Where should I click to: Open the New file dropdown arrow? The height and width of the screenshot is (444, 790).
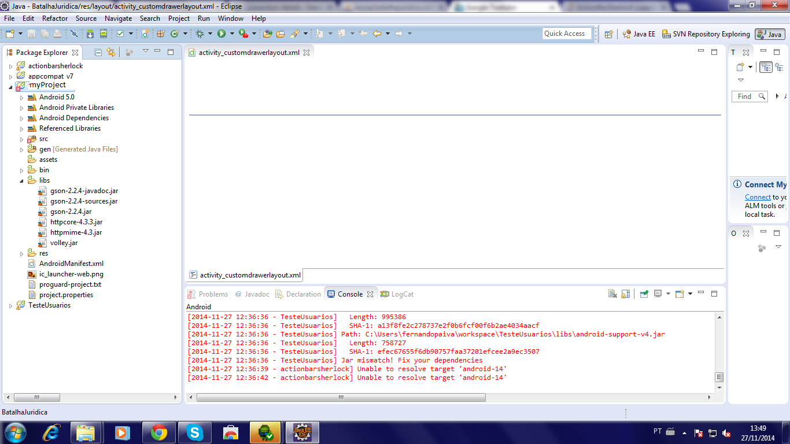[x=20, y=34]
